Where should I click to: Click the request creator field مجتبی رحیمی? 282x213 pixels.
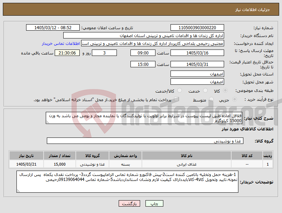tap(153, 43)
